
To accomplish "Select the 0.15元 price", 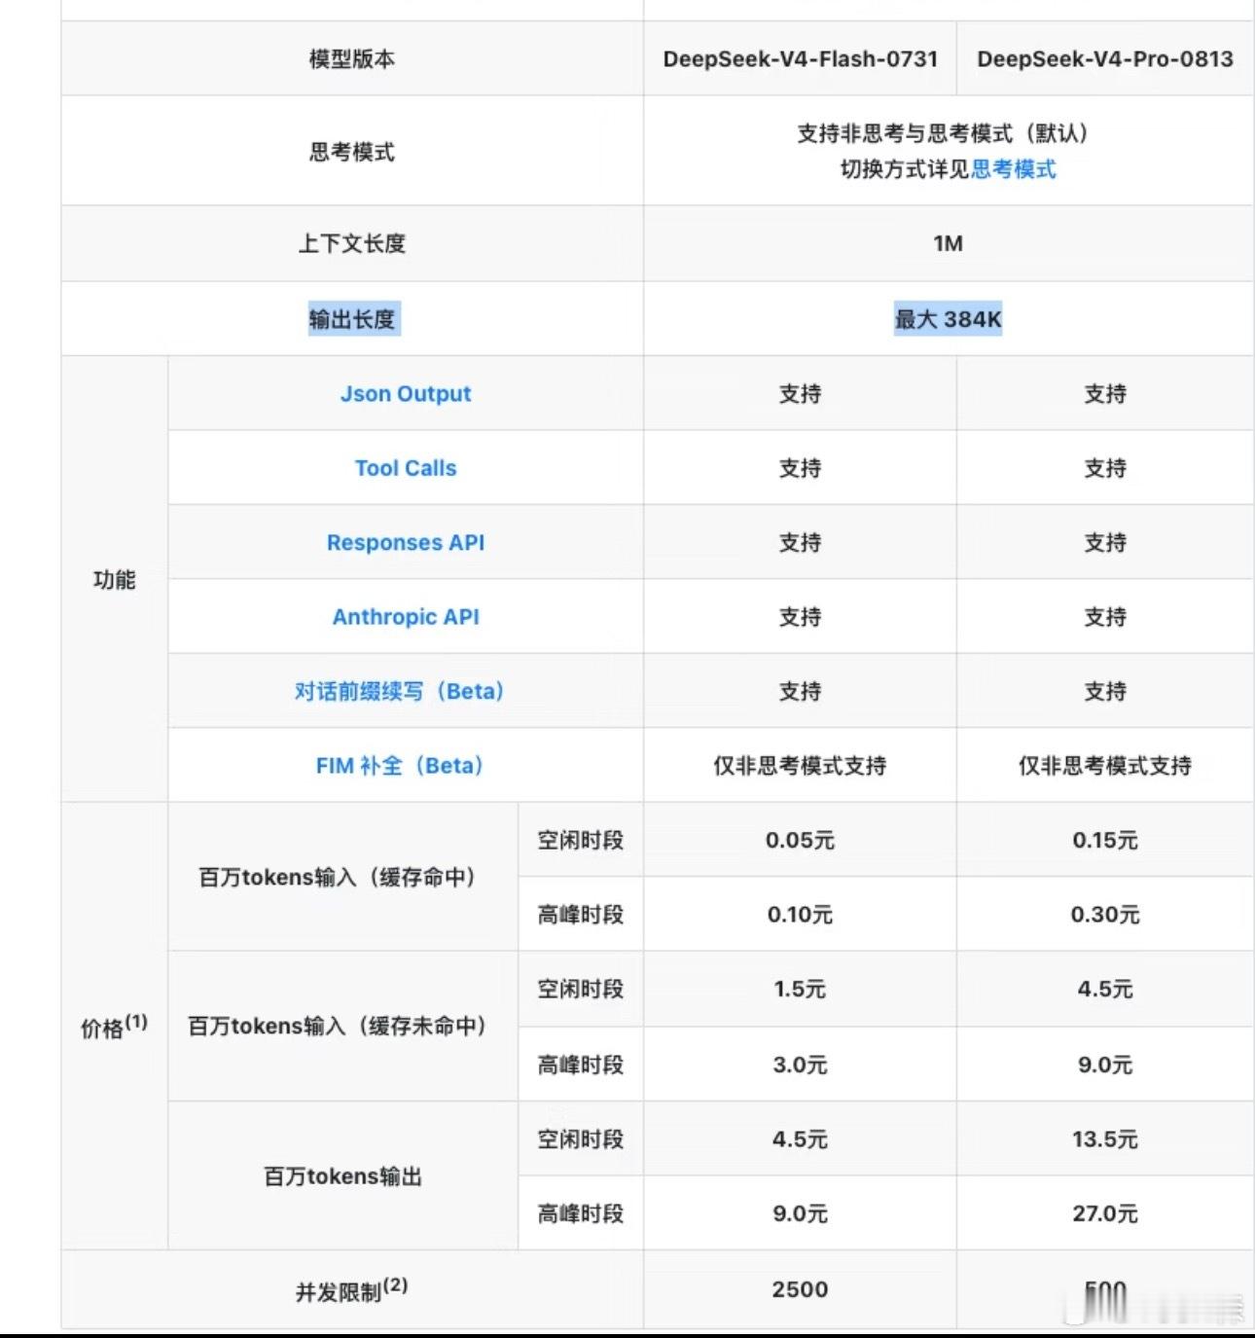I will click(1105, 841).
